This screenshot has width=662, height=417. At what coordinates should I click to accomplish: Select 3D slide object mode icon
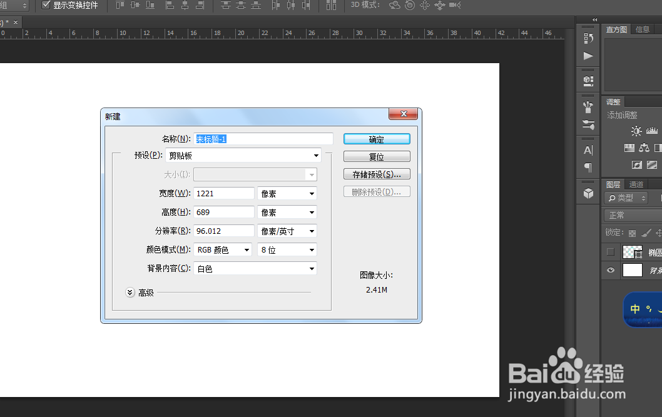(x=439, y=5)
